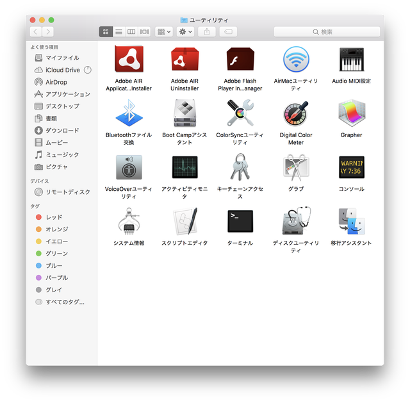Select the Audio MIDI設定 keyboard icon
Viewport: 410px width, 403px height.
click(352, 60)
